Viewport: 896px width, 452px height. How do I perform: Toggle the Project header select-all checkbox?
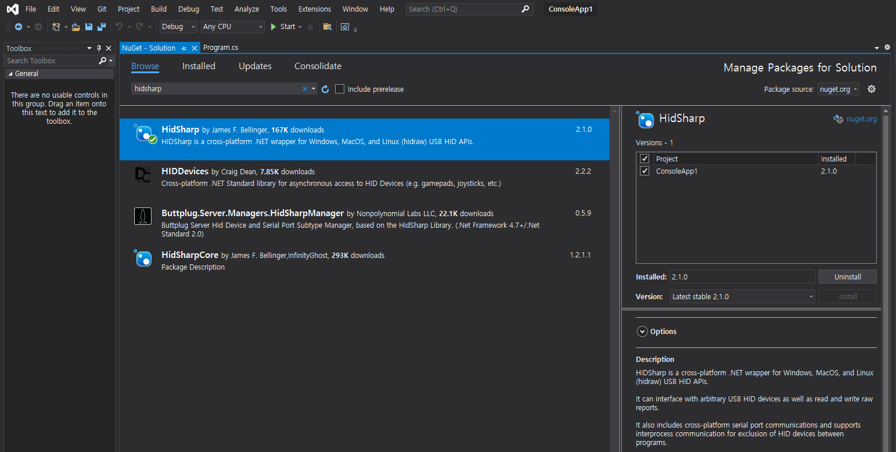click(x=645, y=159)
